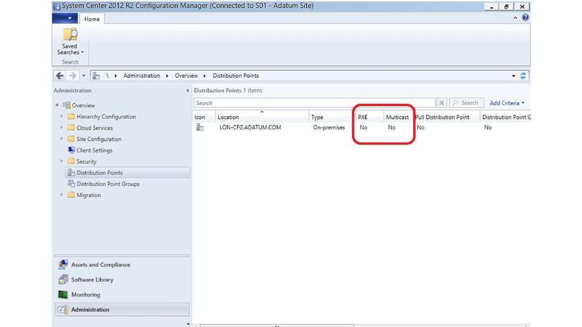Open Configuration Manager help
Image resolution: width=582 pixels, height=327 pixels.
coord(525,18)
